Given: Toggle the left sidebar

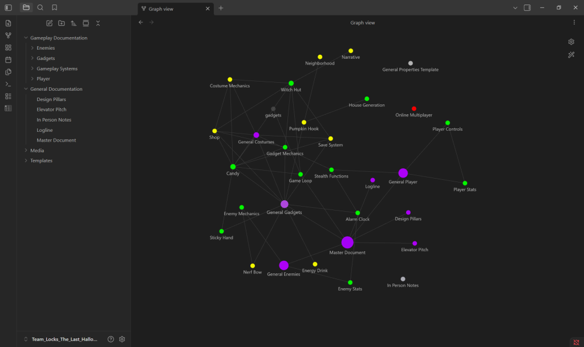Looking at the screenshot, I should pos(8,8).
